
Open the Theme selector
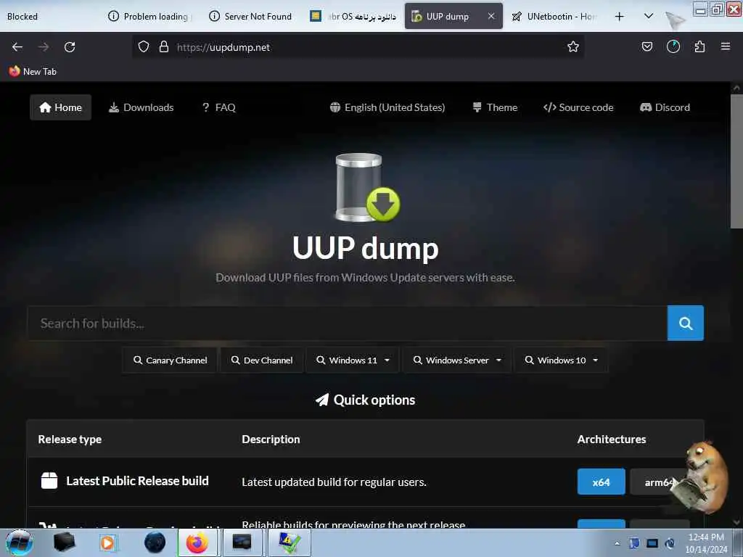(495, 107)
